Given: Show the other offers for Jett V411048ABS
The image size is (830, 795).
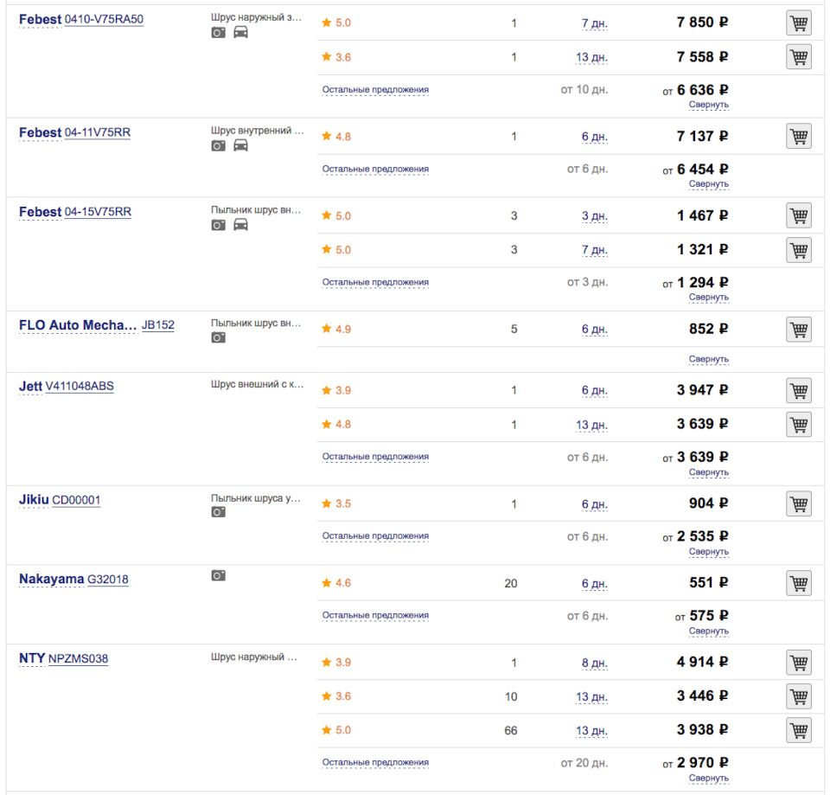Looking at the screenshot, I should [x=375, y=457].
